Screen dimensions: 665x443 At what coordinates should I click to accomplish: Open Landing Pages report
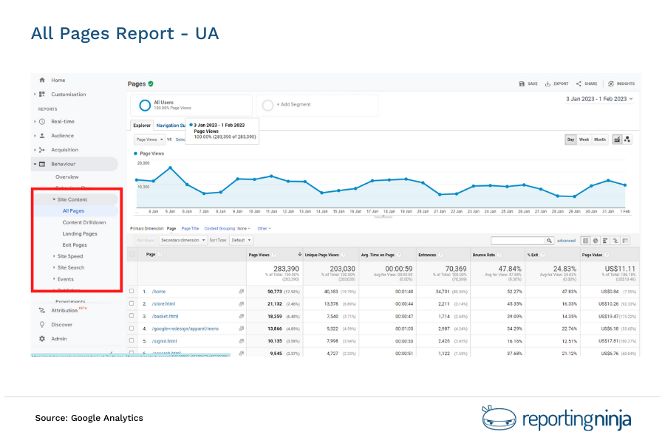80,234
